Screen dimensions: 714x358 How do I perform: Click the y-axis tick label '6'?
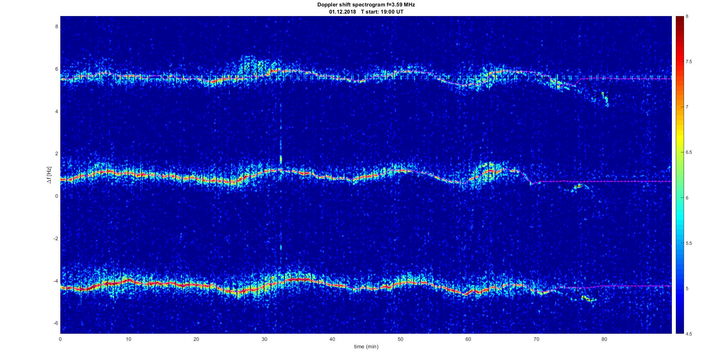(56, 69)
